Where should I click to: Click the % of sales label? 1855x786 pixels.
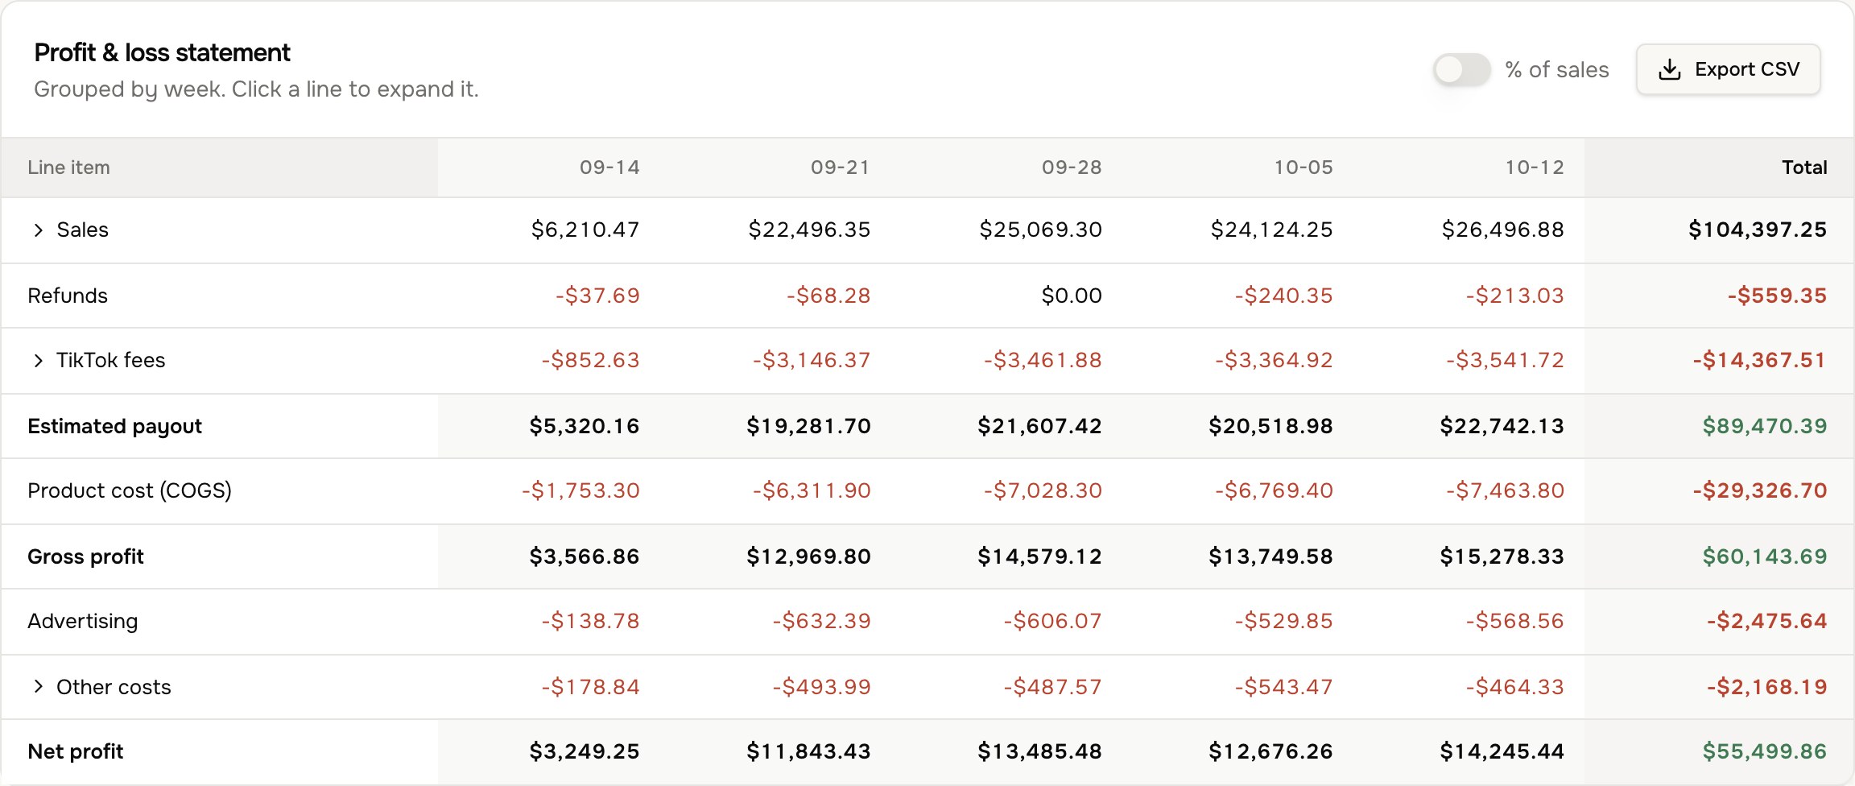[1557, 70]
